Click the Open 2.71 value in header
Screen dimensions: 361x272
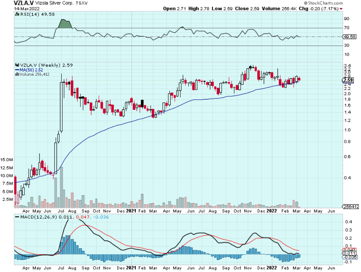(x=174, y=9)
